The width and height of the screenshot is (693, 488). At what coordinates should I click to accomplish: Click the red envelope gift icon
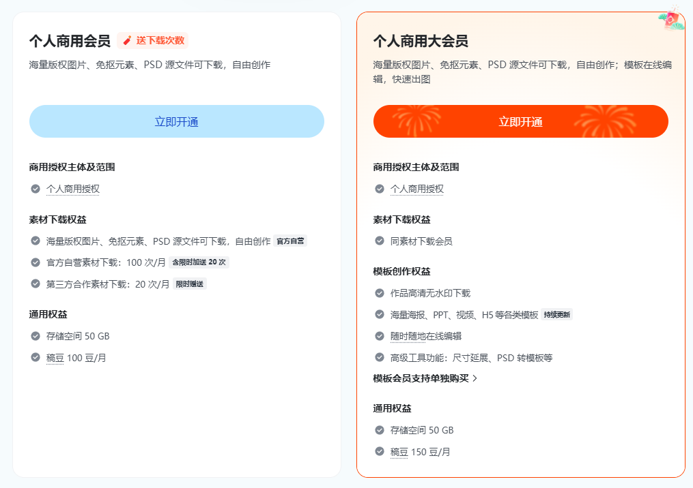pyautogui.click(x=673, y=18)
